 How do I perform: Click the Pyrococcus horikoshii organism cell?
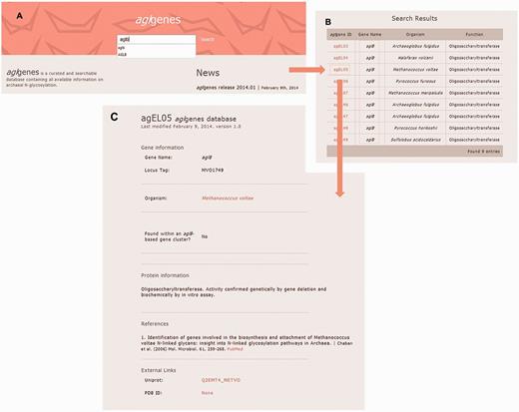tap(415, 128)
